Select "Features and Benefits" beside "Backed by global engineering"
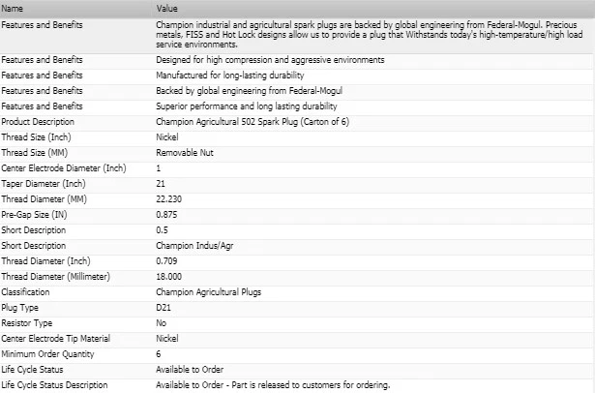 click(42, 91)
